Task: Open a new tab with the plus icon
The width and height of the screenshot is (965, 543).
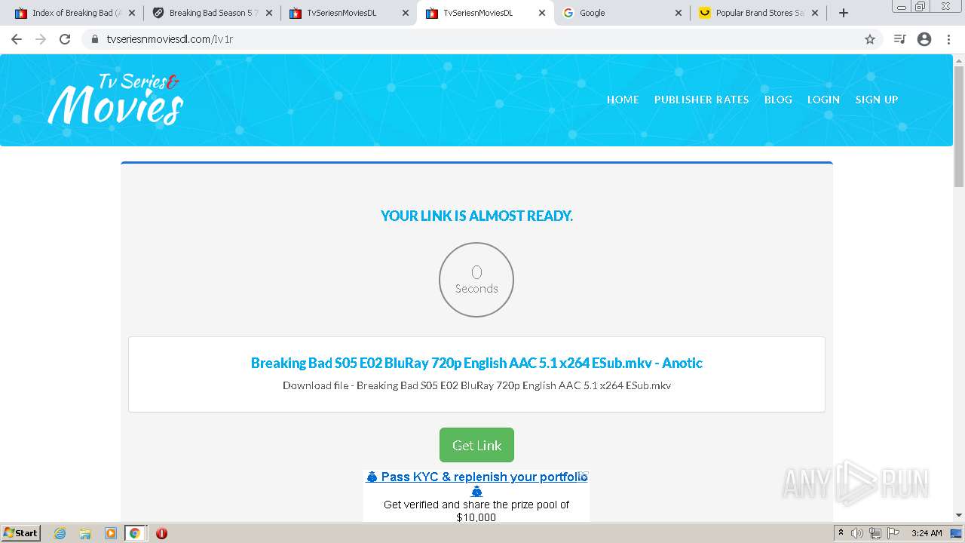Action: coord(844,13)
